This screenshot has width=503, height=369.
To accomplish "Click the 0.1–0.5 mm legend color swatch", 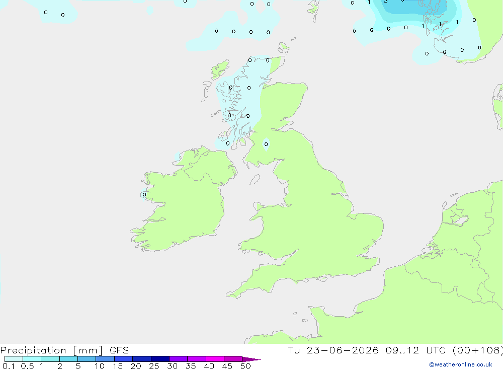I will point(14,359).
